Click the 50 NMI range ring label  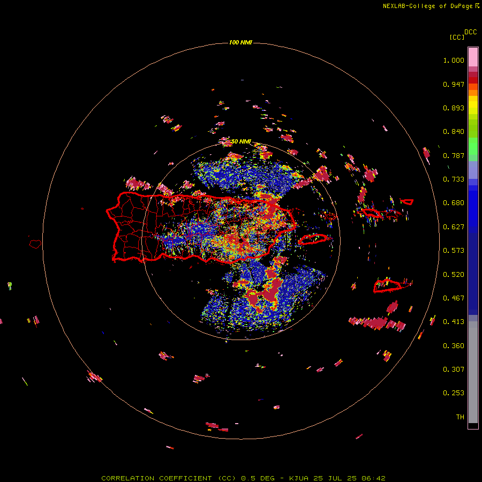click(x=241, y=142)
